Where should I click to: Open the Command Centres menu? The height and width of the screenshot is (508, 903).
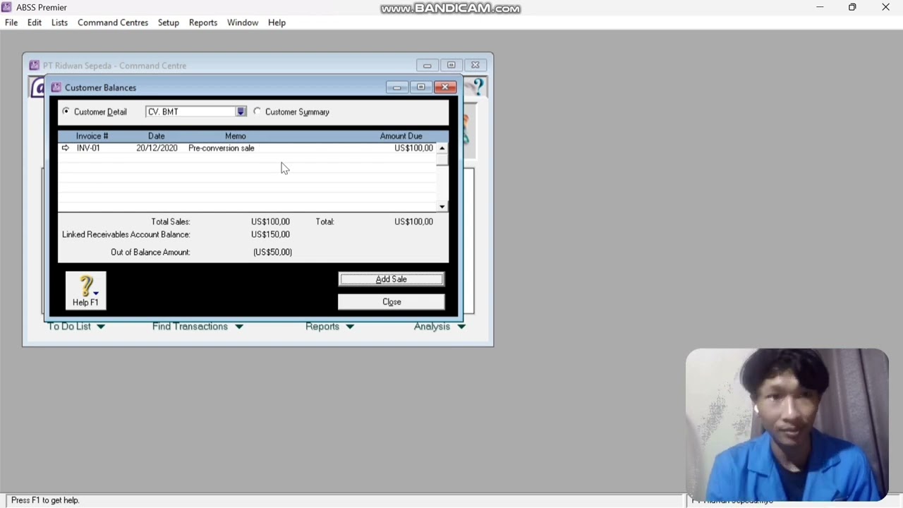click(x=113, y=23)
